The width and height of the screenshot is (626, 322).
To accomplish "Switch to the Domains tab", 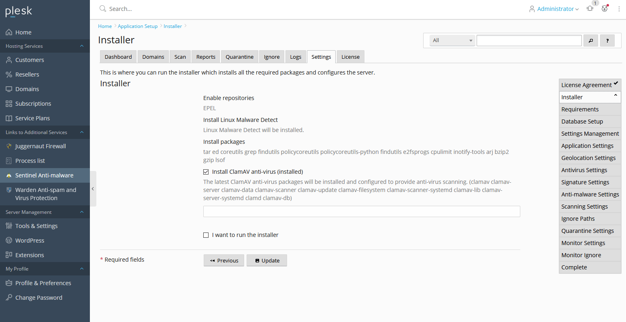I will pos(153,57).
